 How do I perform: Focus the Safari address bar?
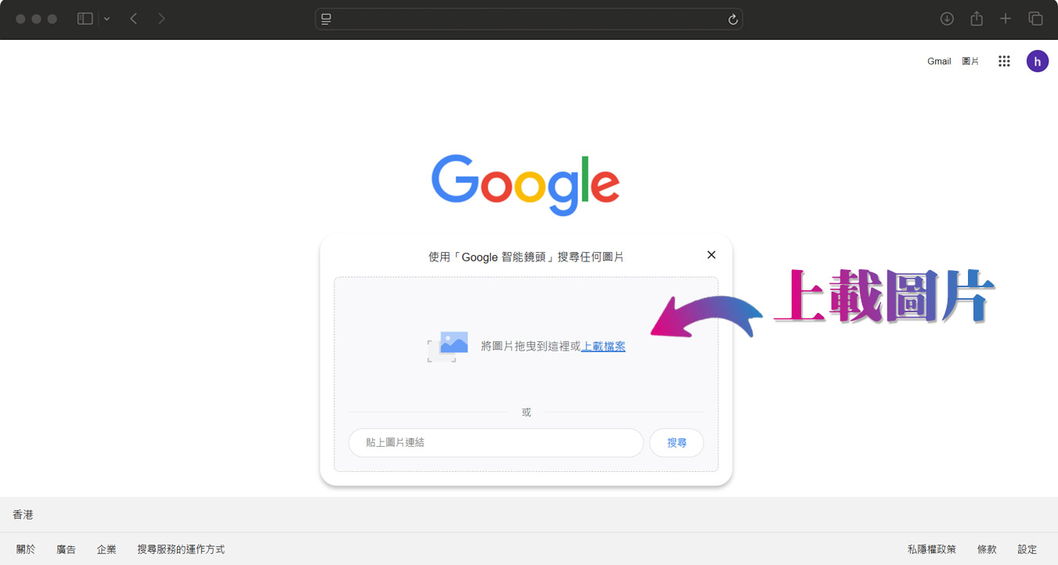pos(529,19)
